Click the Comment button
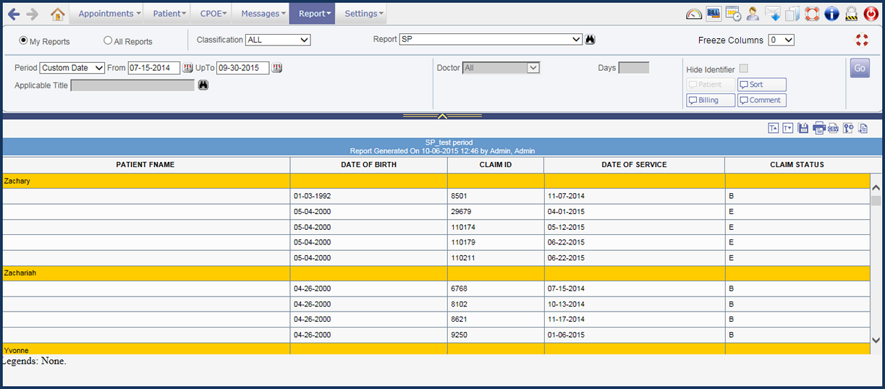 (762, 101)
